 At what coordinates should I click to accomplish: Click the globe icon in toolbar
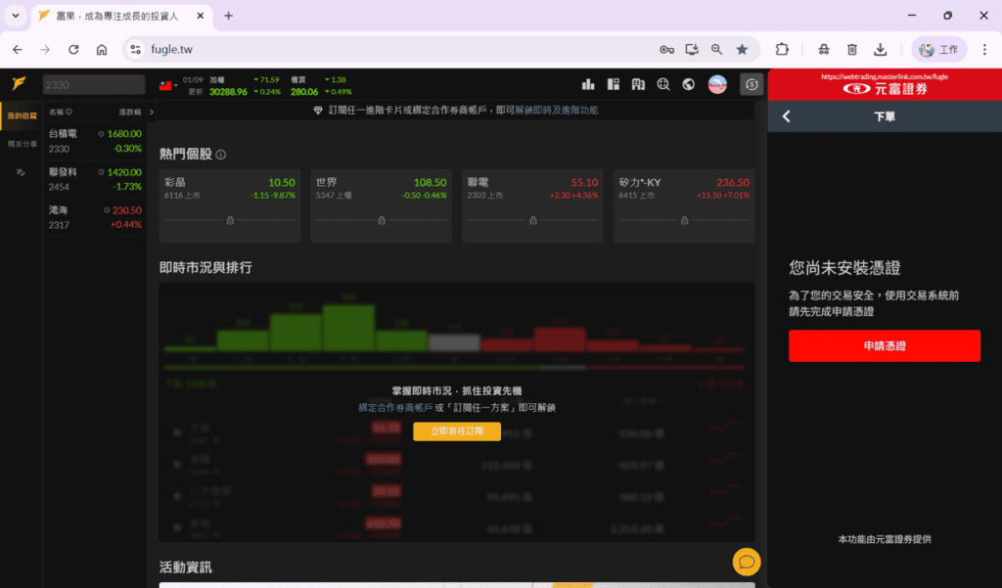(x=689, y=84)
